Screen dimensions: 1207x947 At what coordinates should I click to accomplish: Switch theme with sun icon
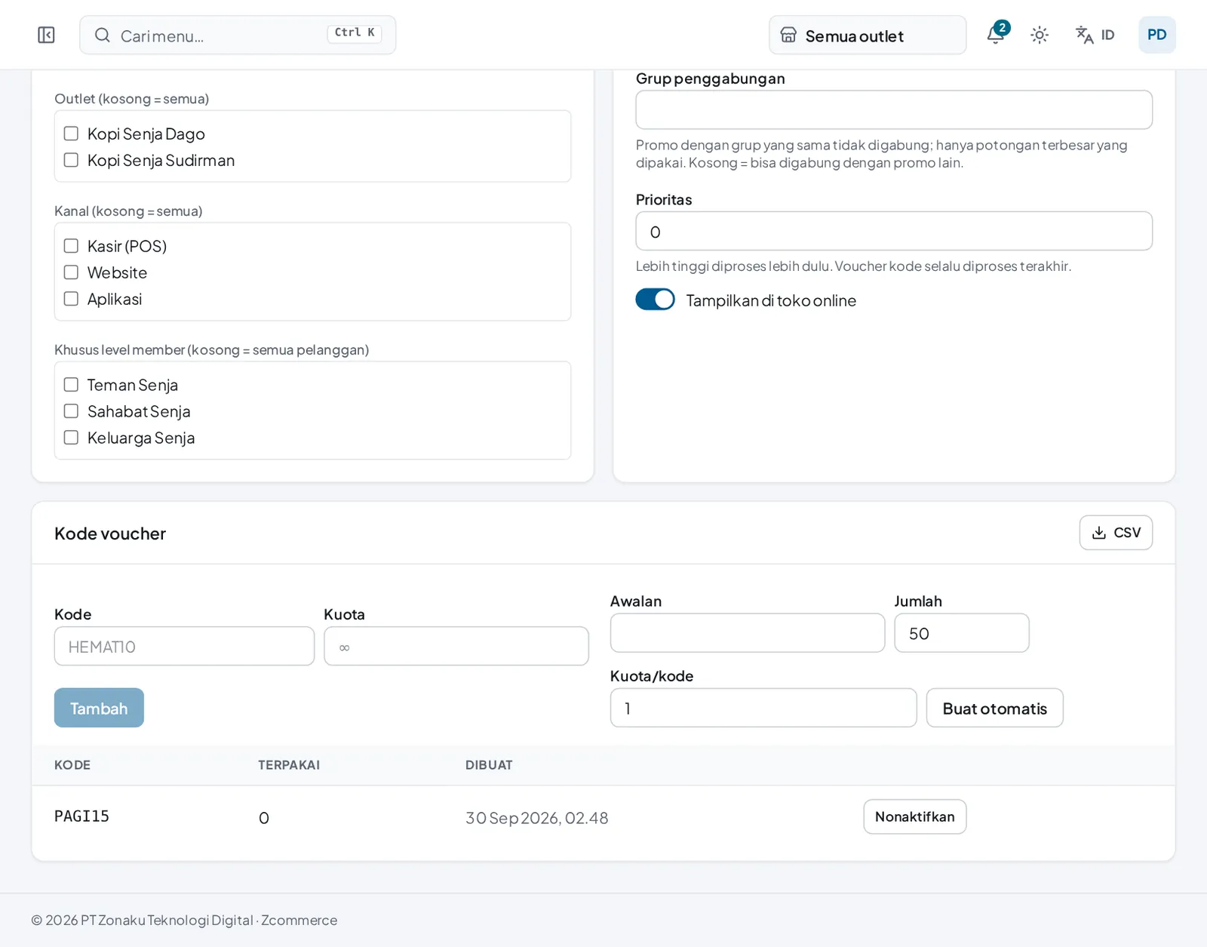coord(1040,35)
